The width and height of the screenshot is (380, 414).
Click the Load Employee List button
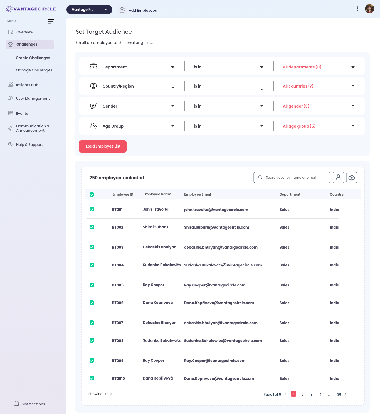(103, 146)
